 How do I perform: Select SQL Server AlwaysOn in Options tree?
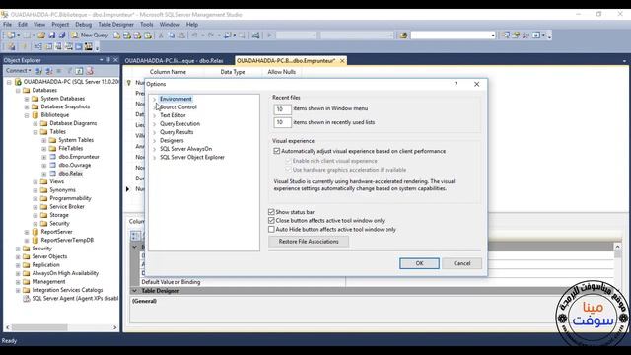tap(186, 149)
